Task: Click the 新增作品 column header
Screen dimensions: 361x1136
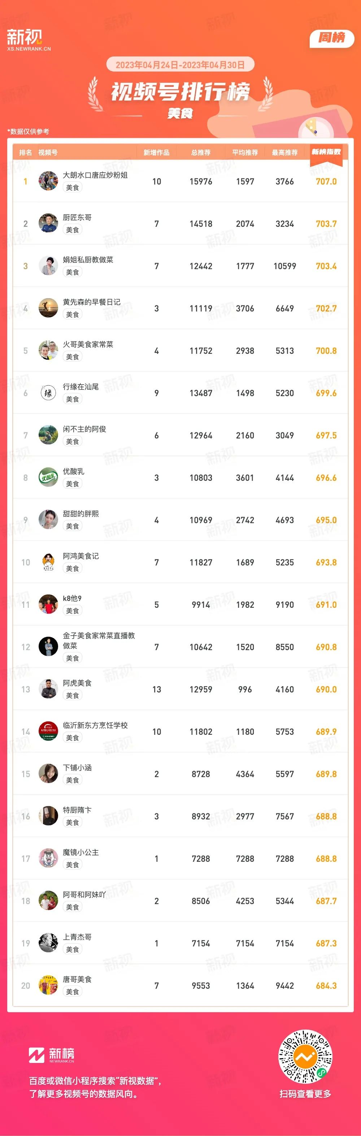Action: pyautogui.click(x=156, y=153)
